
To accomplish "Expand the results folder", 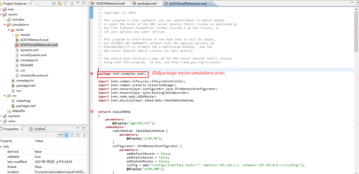I will (13, 35).
